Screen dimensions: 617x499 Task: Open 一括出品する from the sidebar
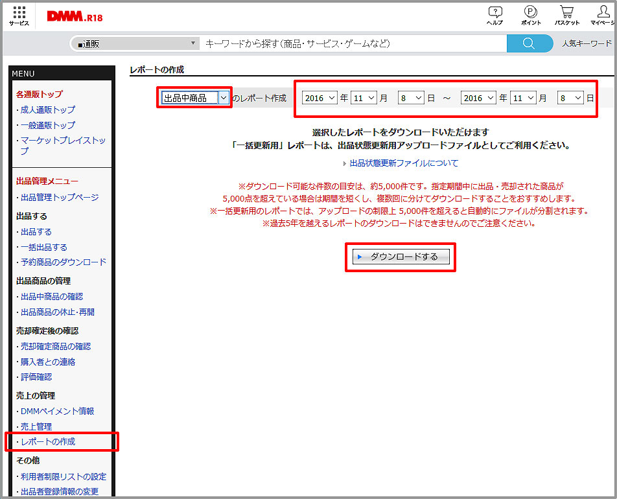click(43, 247)
